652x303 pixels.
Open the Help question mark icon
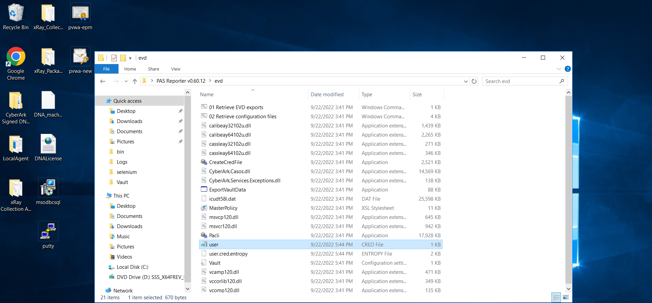click(x=567, y=69)
